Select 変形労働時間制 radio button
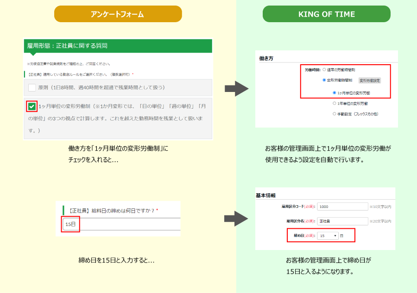The image size is (417, 293). pos(324,80)
